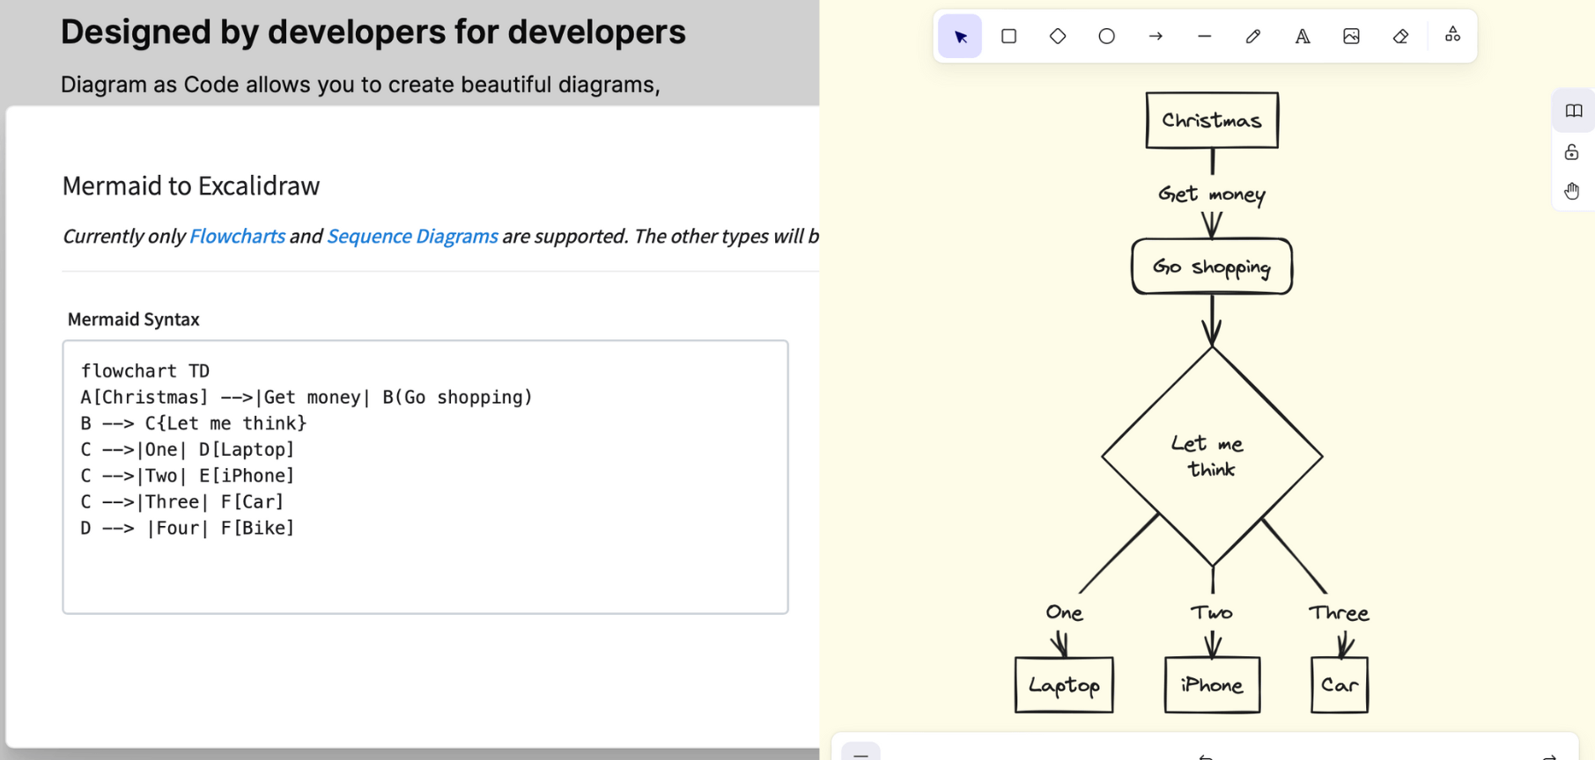Open the Sequence Diagrams link
The height and width of the screenshot is (760, 1595).
coord(411,237)
